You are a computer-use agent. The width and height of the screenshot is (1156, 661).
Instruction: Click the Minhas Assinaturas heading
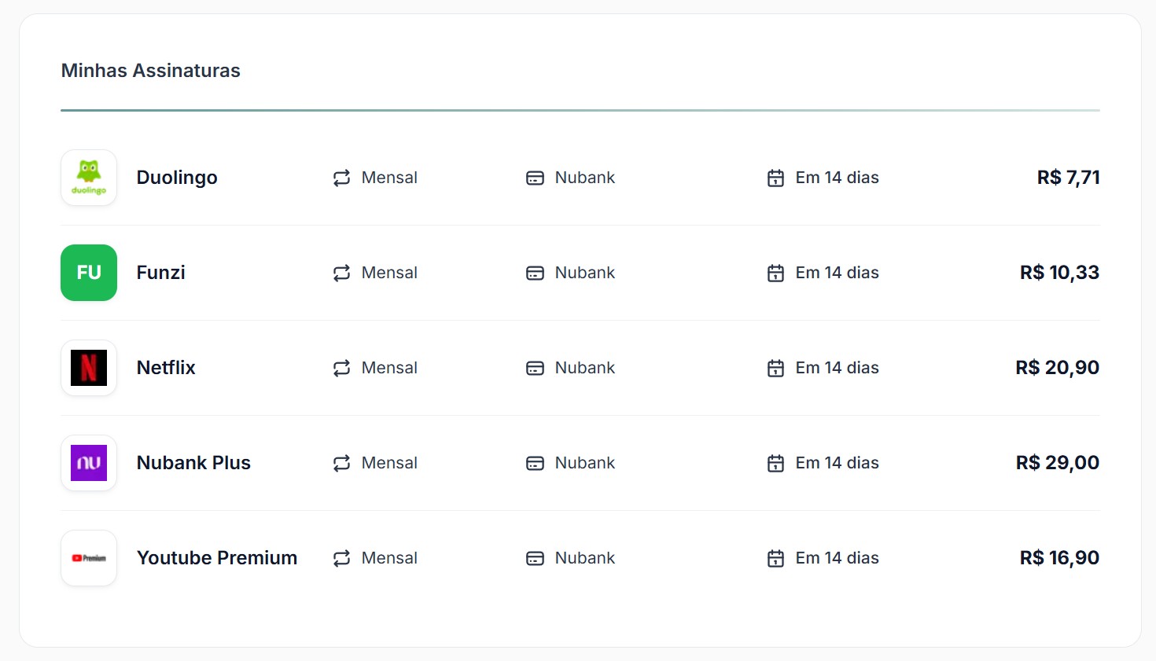point(151,71)
